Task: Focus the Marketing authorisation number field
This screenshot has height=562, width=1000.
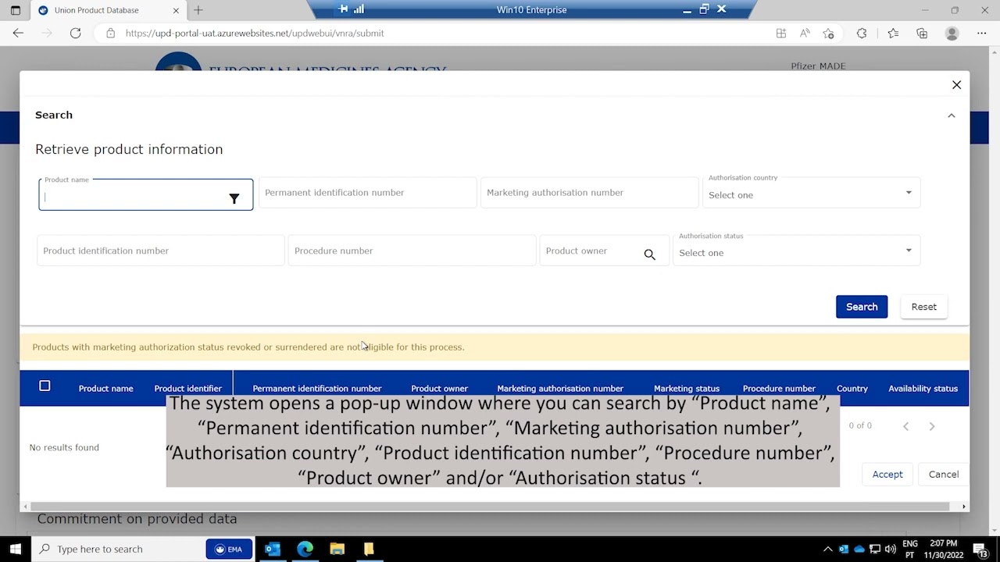Action: pos(589,193)
